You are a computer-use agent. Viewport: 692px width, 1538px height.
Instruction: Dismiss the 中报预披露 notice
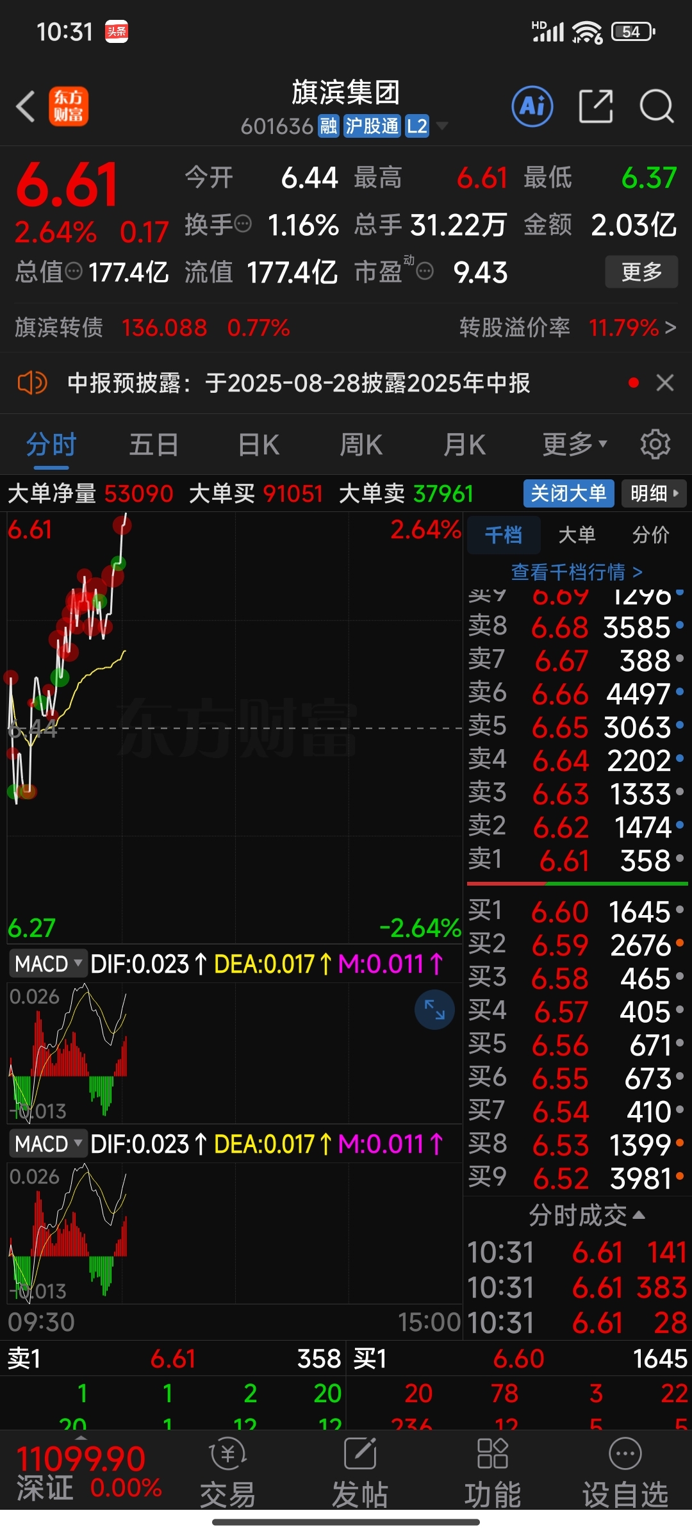click(665, 383)
